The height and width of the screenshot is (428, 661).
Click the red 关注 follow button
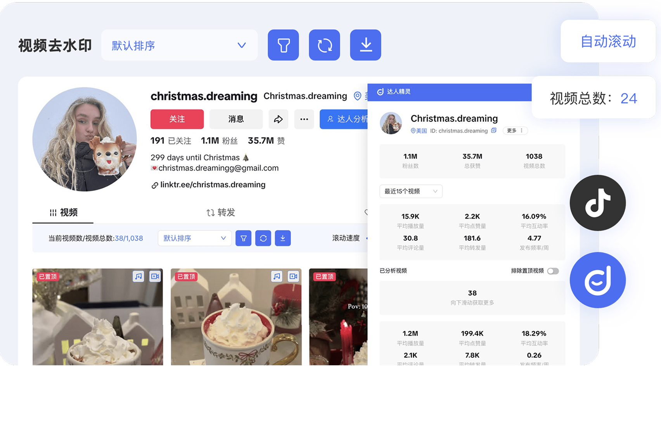coord(177,119)
